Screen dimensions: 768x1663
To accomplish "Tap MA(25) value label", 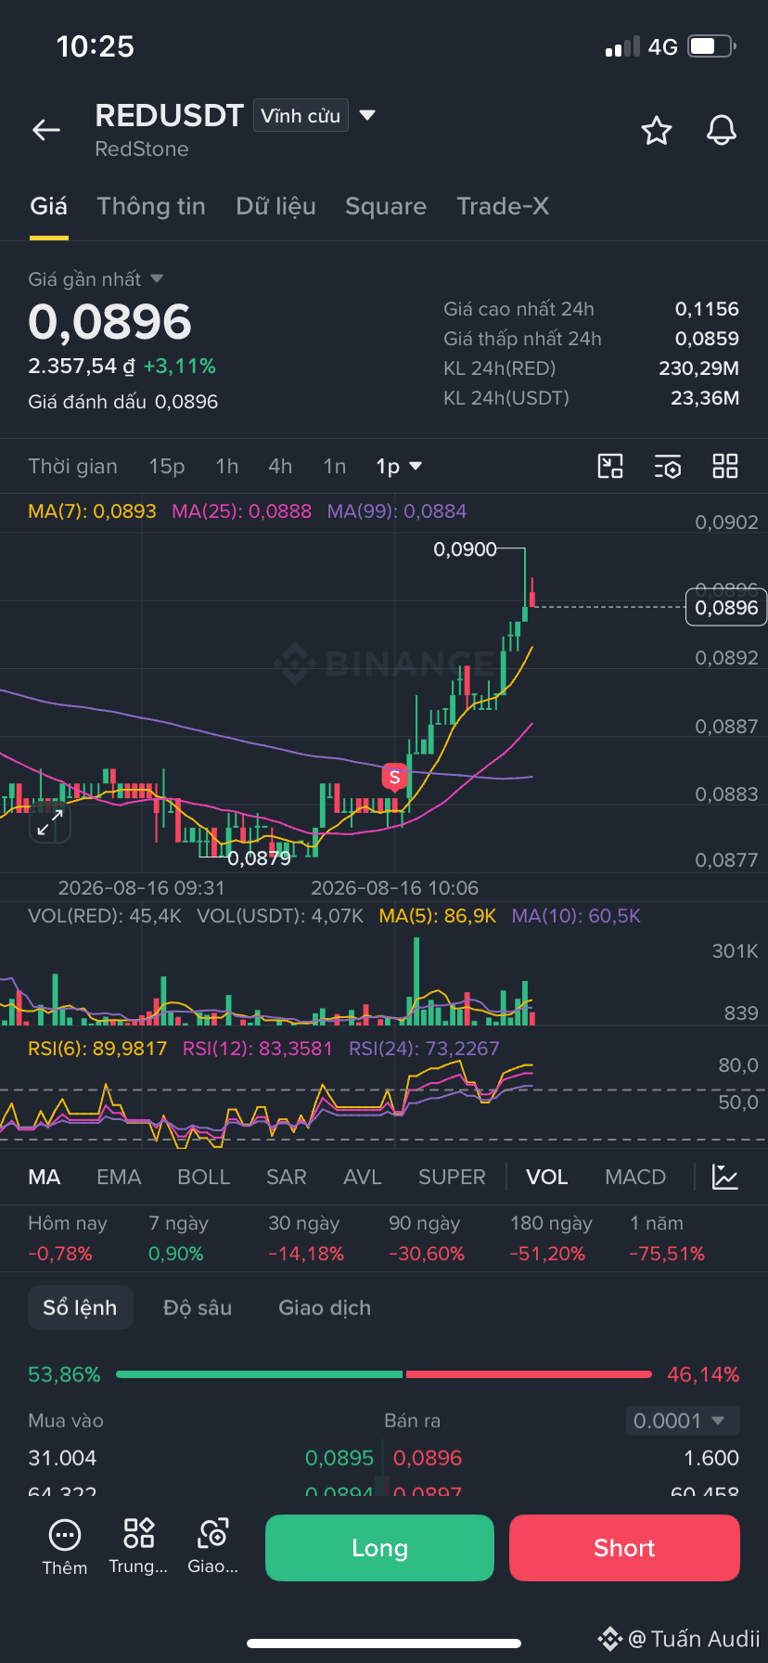I will [x=242, y=511].
